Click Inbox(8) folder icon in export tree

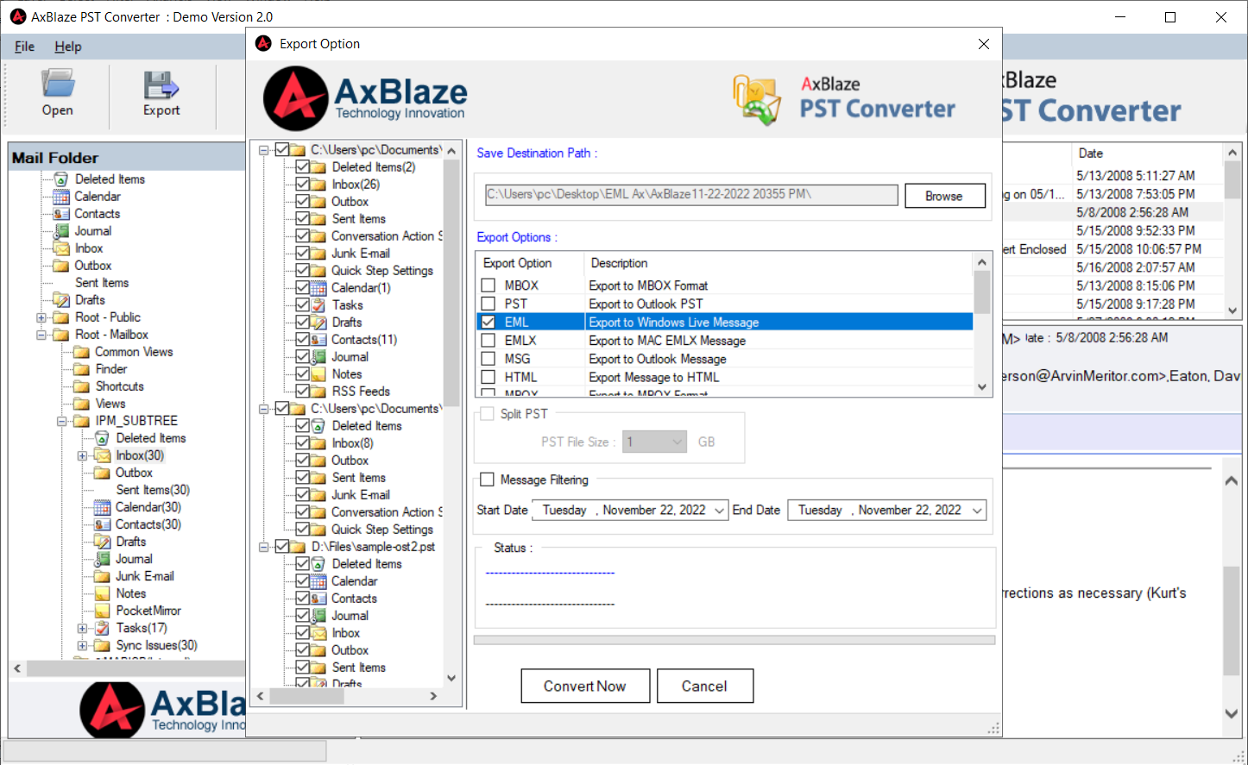click(x=318, y=443)
